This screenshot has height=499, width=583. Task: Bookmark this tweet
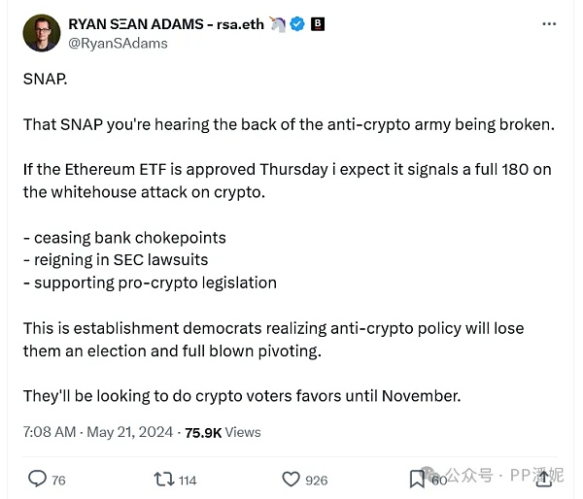tap(417, 478)
